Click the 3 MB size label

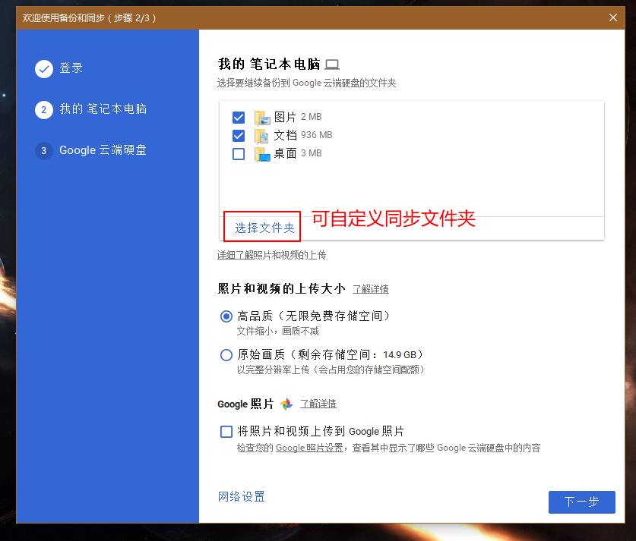pyautogui.click(x=311, y=153)
